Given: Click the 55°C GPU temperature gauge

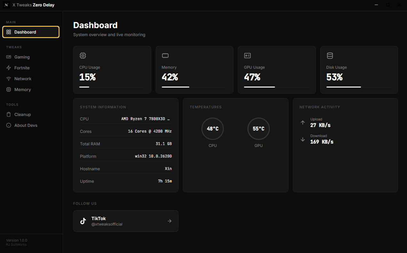Looking at the screenshot, I should (259, 129).
